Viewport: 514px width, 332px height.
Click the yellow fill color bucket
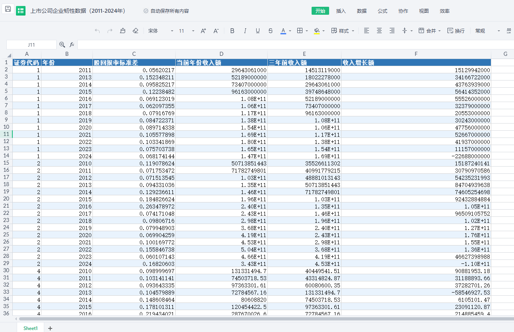317,31
